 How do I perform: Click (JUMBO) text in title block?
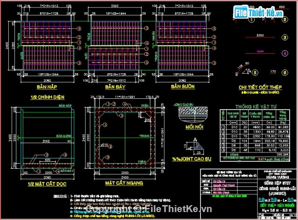[278, 193]
